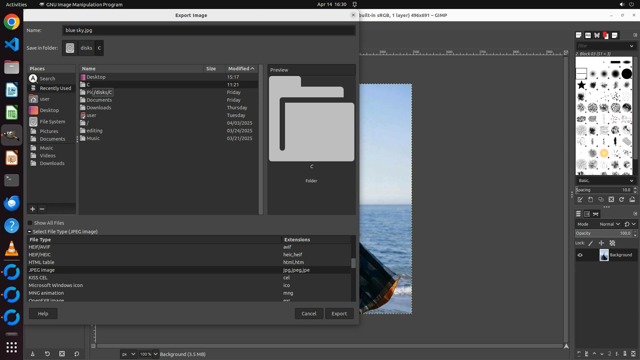Enable Show All Files checkbox

(x=30, y=223)
